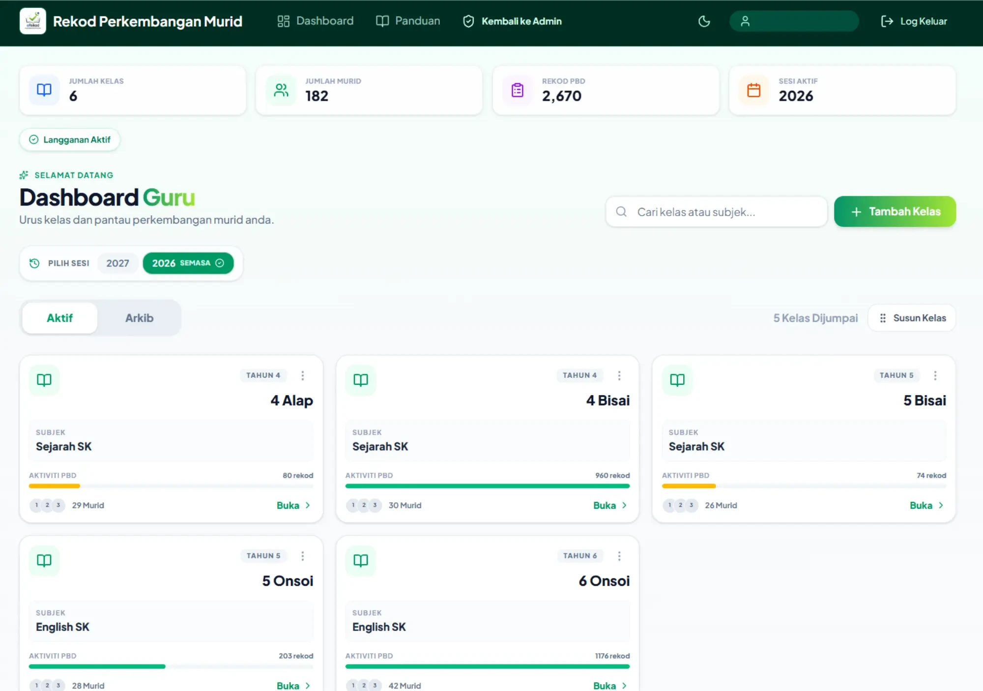Click the 42 Murid count
The width and height of the screenshot is (983, 691).
[x=405, y=686]
